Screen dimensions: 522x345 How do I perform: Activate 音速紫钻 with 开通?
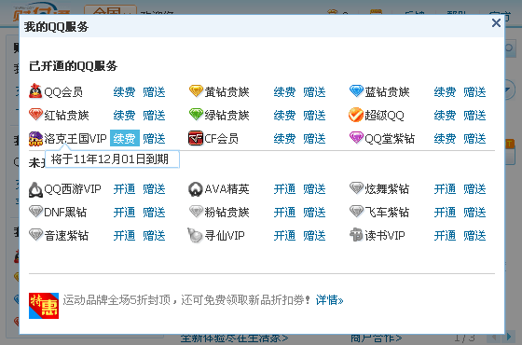click(124, 236)
